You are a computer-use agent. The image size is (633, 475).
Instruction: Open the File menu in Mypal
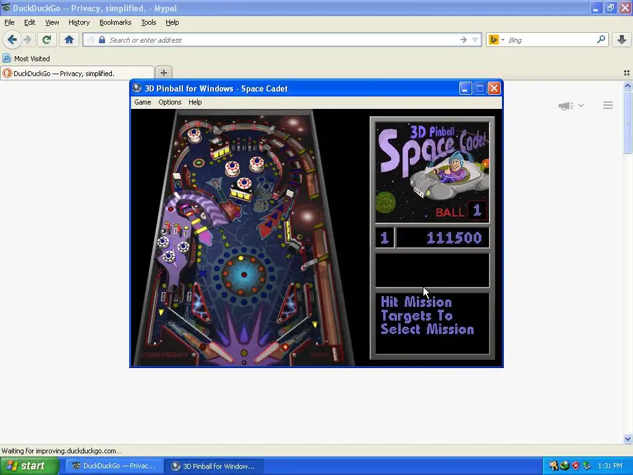pyautogui.click(x=9, y=22)
